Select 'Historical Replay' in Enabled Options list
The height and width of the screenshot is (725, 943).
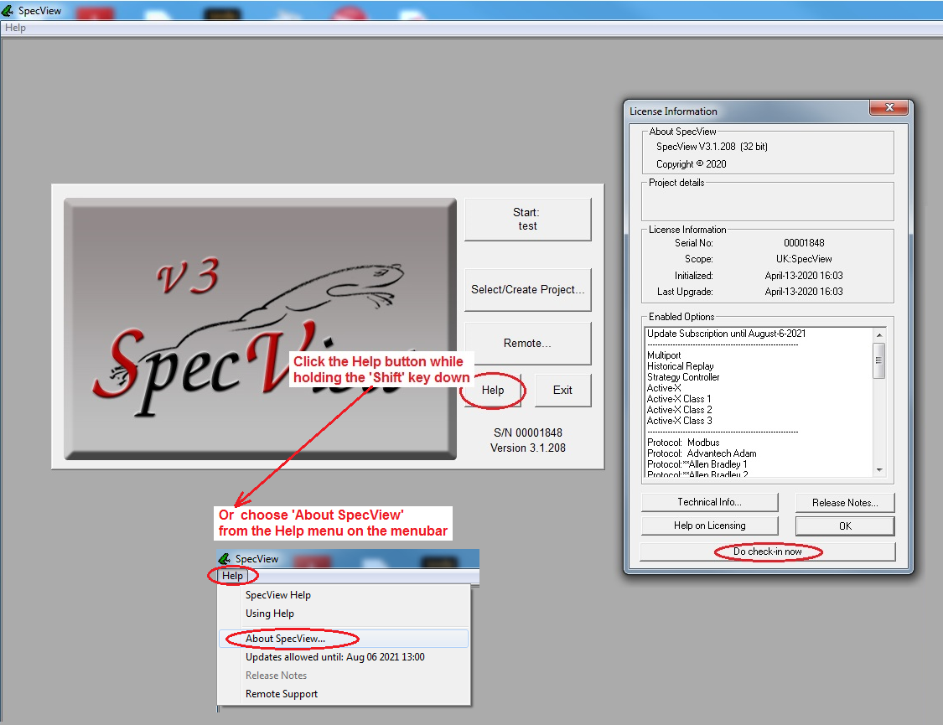coord(681,366)
